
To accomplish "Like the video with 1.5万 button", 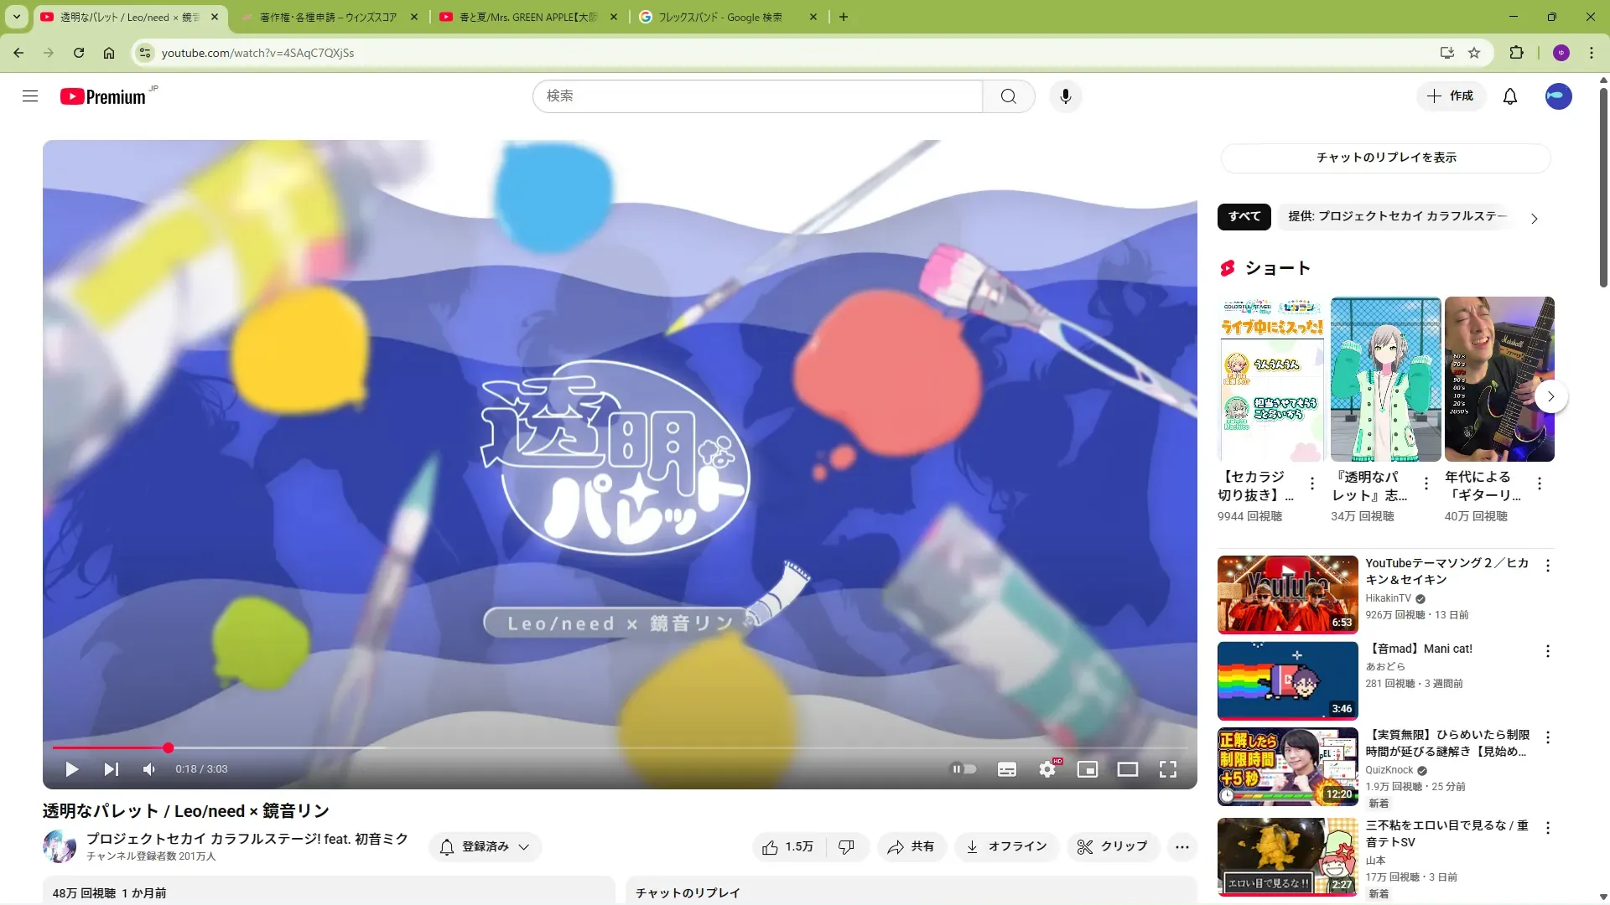I will point(788,847).
